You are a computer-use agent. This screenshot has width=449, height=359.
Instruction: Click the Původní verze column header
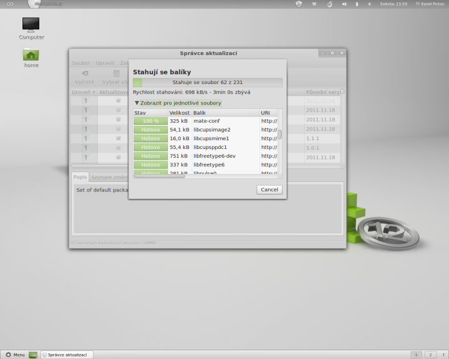(322, 92)
